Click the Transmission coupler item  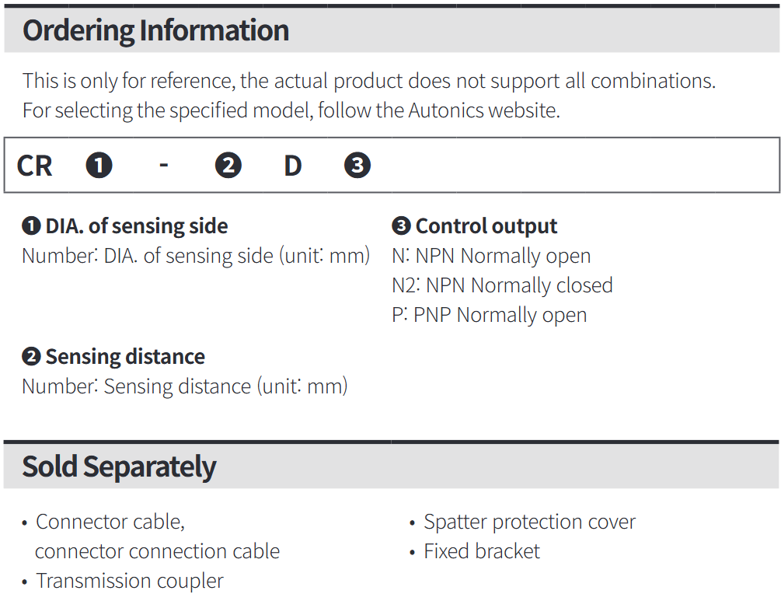coord(130,582)
